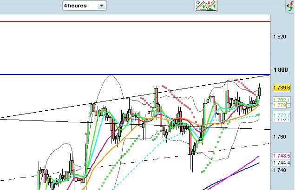Click the cyan 1 772,7 indicator label
The width and height of the screenshot is (295, 190).
click(x=282, y=115)
